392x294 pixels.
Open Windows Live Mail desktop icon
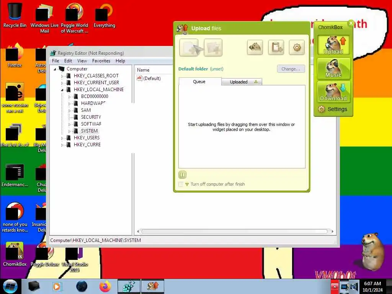tap(44, 18)
